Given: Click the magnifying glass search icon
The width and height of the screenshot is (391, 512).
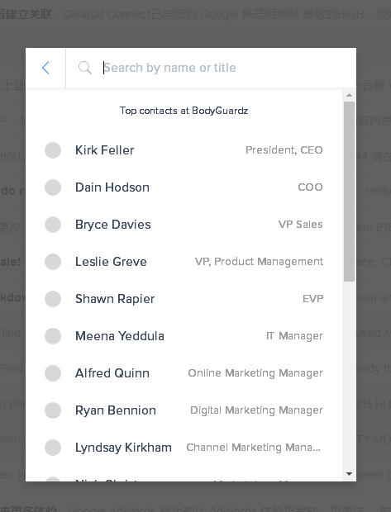Looking at the screenshot, I should [x=85, y=68].
